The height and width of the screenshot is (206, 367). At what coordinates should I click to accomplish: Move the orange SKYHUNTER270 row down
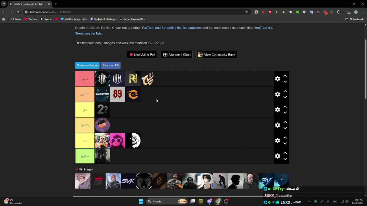[x=285, y=97]
